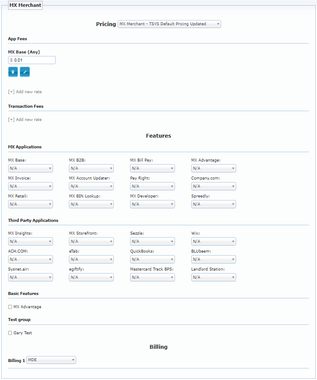
Task: Select the App Fees heading
Action: (18, 39)
